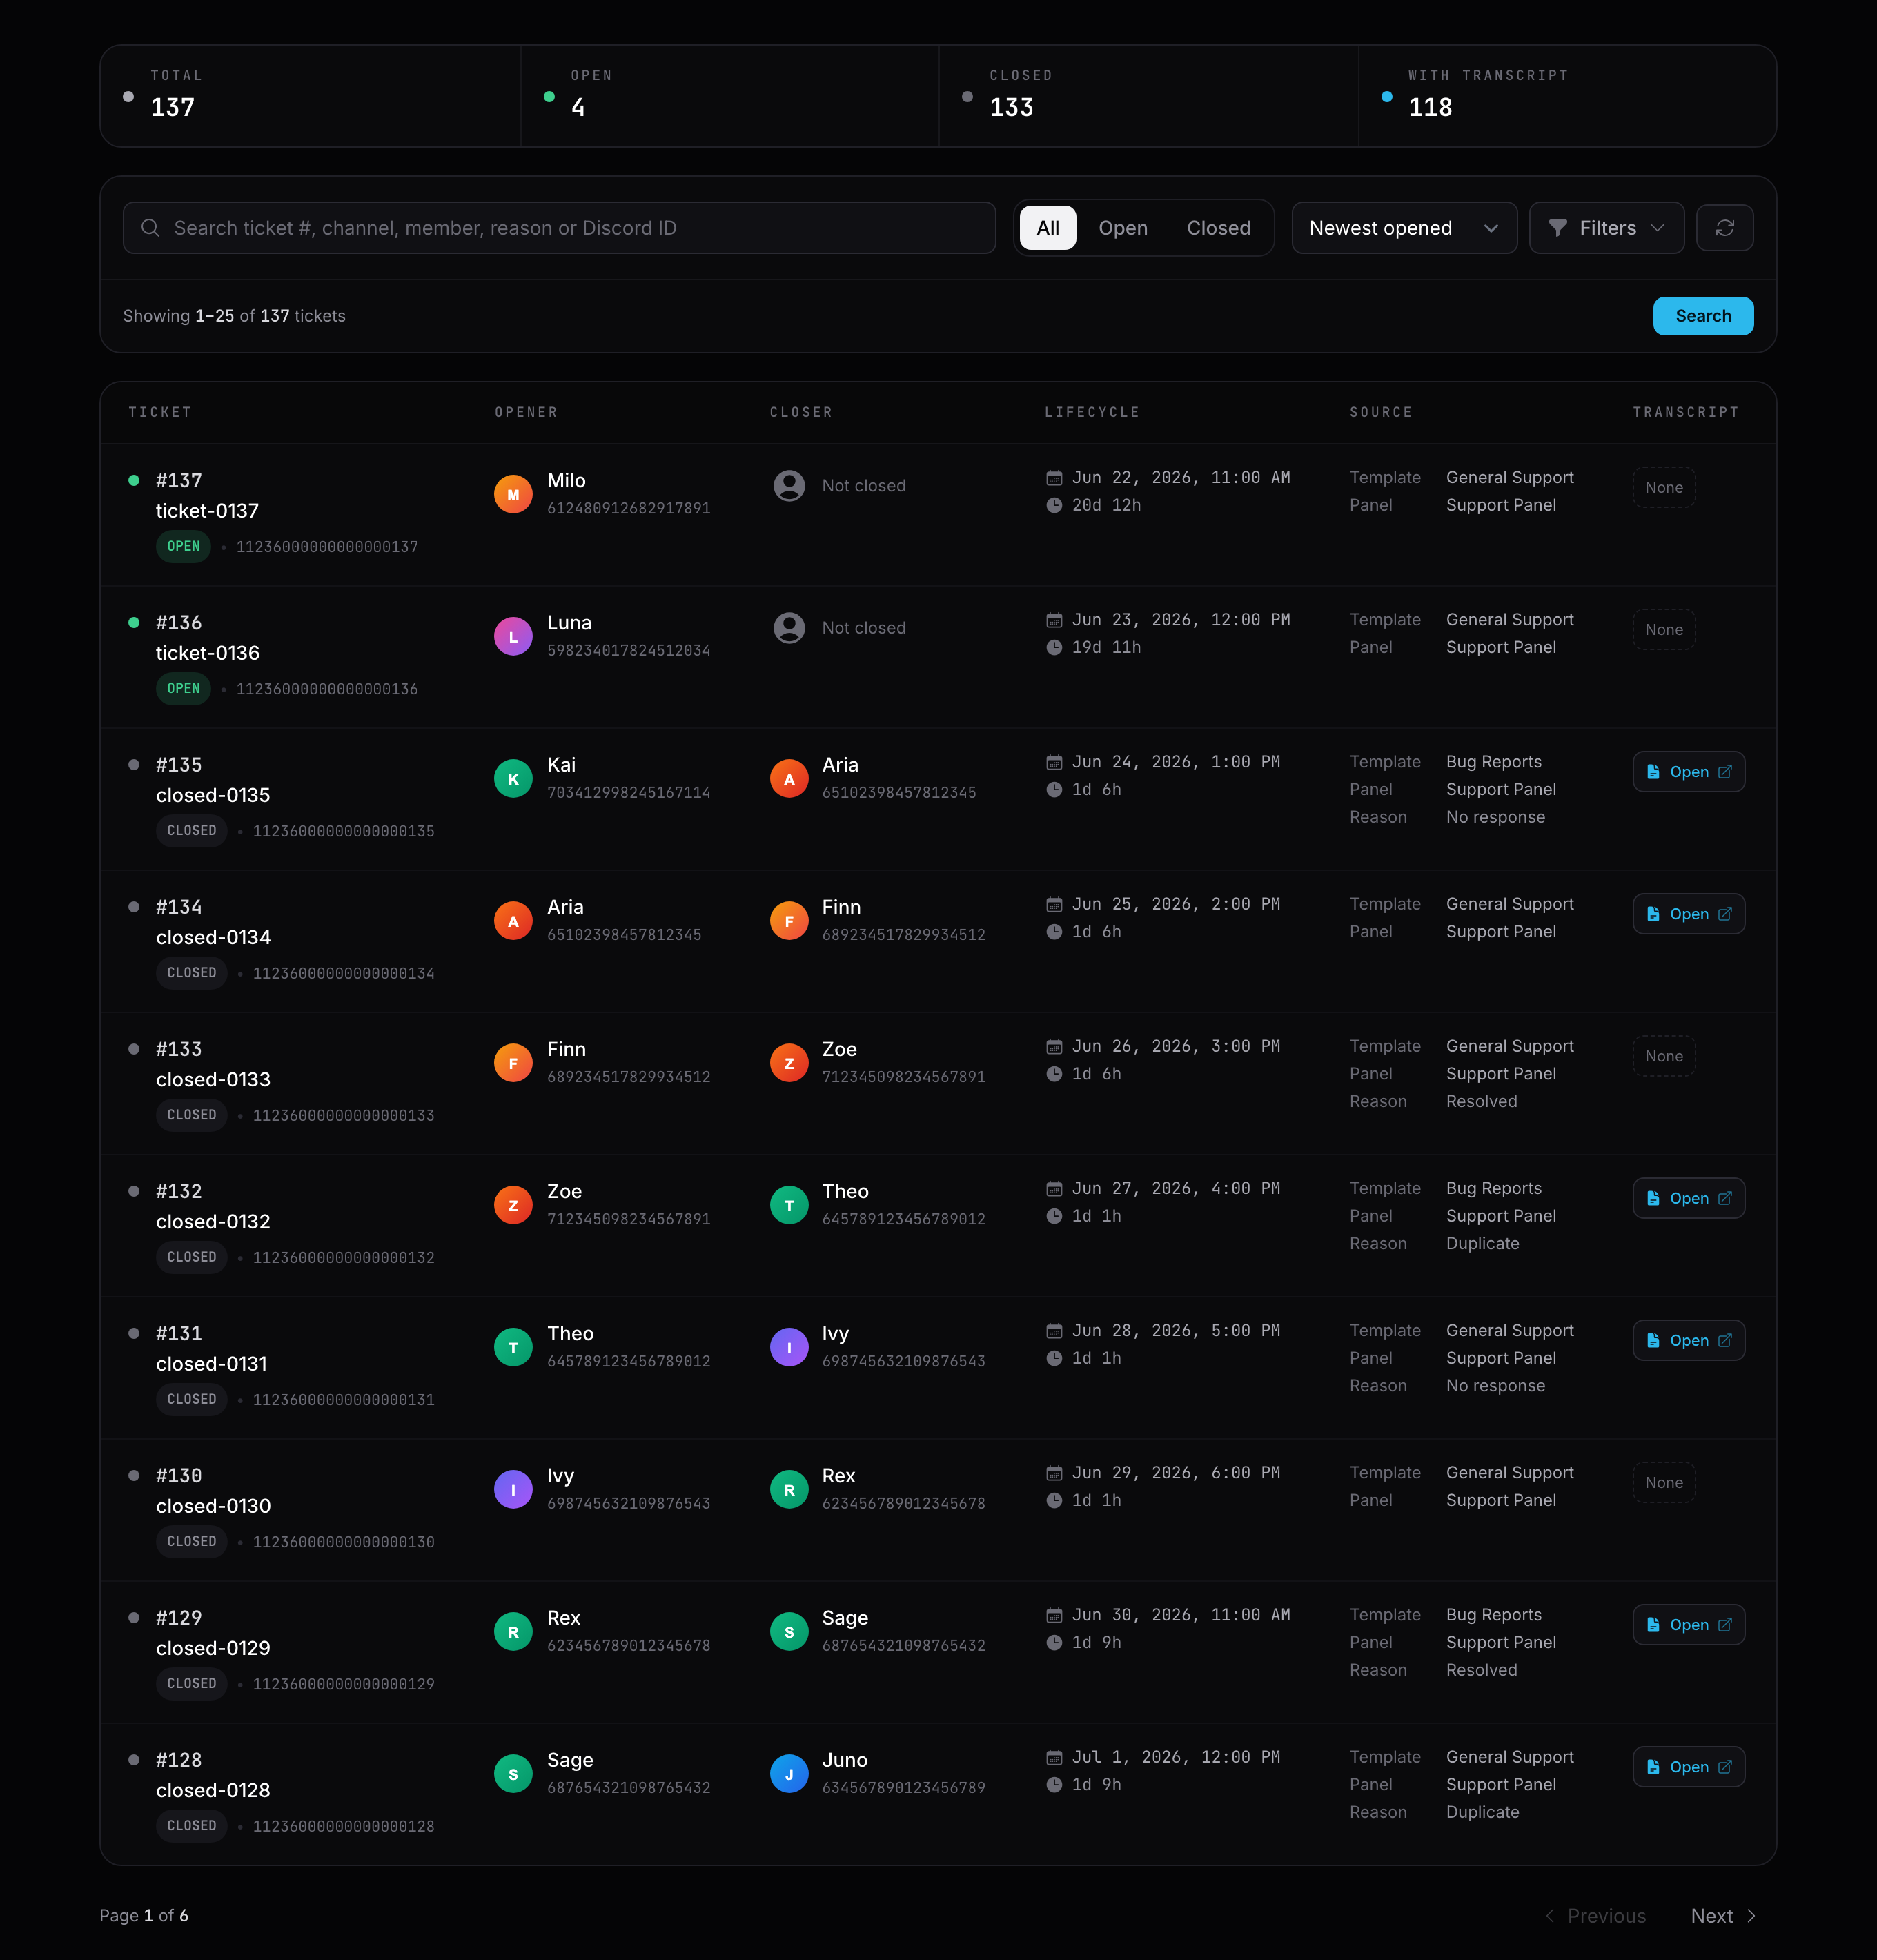
Task: Click Finn's closer avatar in #134
Action: click(x=789, y=920)
